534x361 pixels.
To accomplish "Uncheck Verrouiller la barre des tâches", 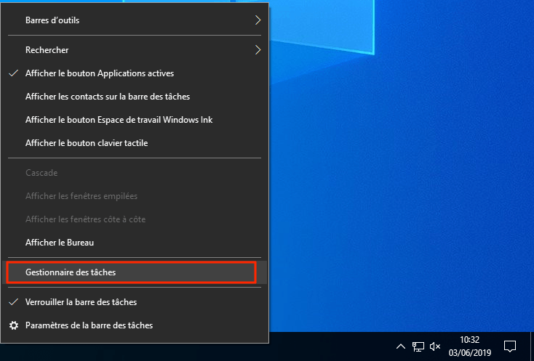I will click(81, 301).
